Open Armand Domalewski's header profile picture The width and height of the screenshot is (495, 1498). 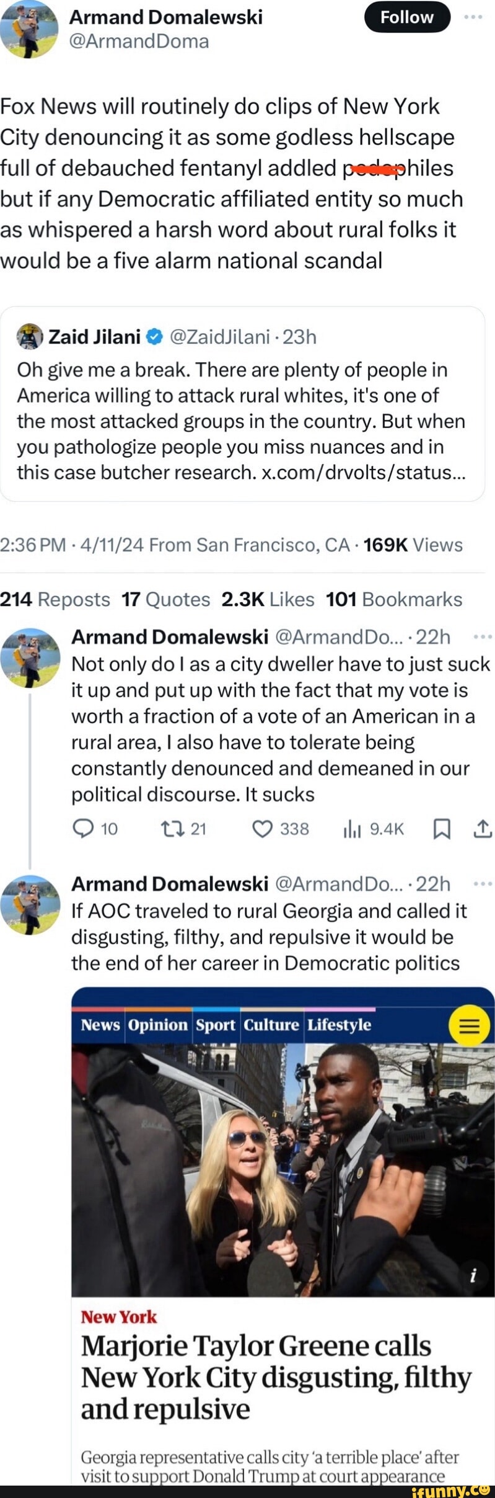coord(29,29)
